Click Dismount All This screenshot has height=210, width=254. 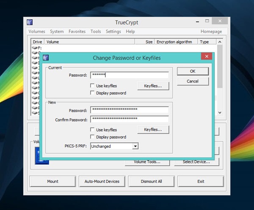151,181
